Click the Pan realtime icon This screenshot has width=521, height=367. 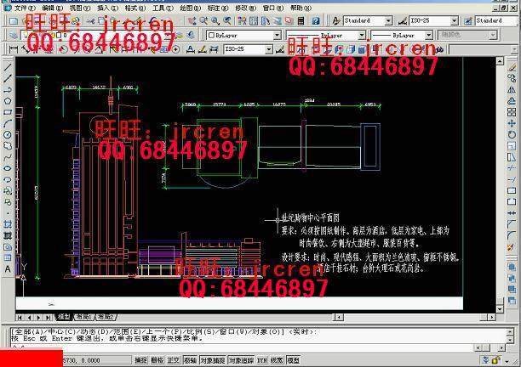tap(192, 21)
